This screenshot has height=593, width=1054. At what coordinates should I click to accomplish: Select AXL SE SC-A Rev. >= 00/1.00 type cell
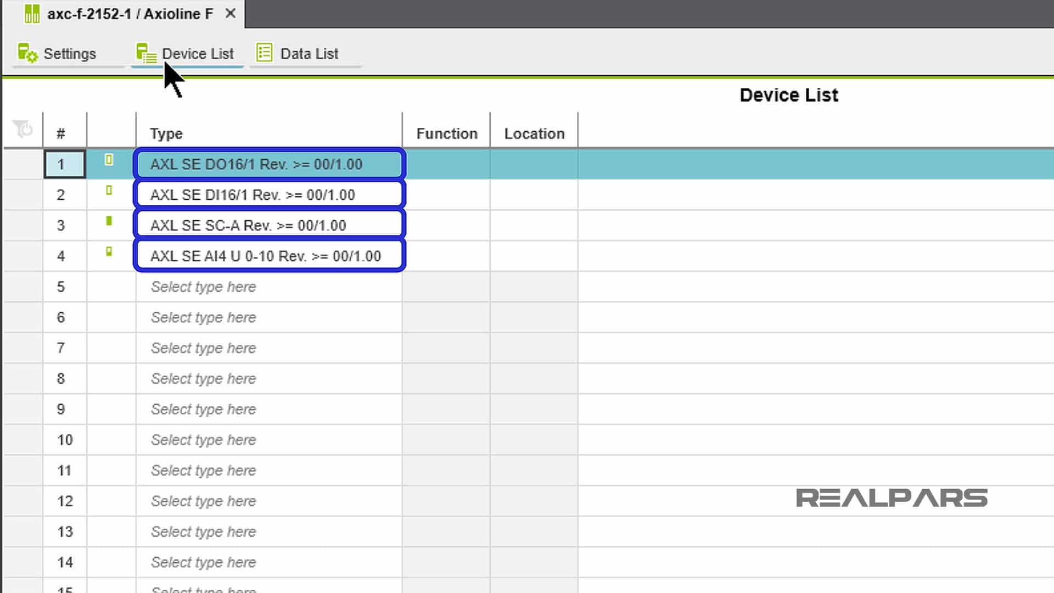tap(270, 226)
